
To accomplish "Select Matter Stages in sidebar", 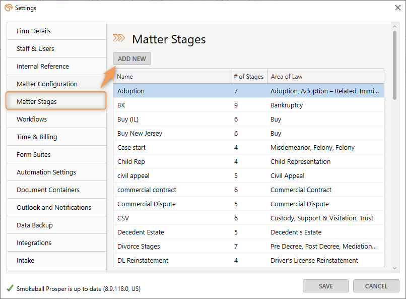I will [x=56, y=101].
